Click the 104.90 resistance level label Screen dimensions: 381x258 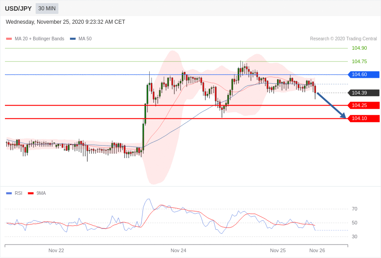[359, 48]
